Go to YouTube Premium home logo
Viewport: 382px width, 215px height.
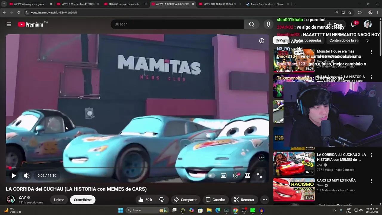pos(31,24)
